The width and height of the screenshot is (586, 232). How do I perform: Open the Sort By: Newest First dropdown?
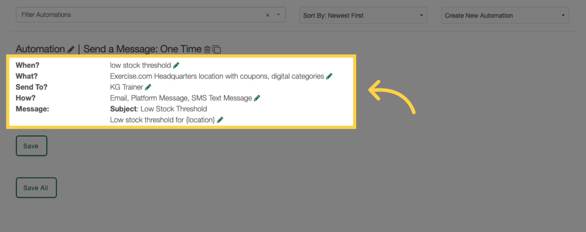click(363, 15)
